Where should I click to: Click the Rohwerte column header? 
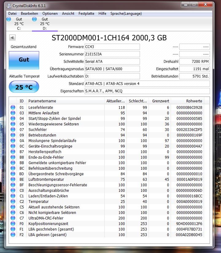click(x=188, y=101)
